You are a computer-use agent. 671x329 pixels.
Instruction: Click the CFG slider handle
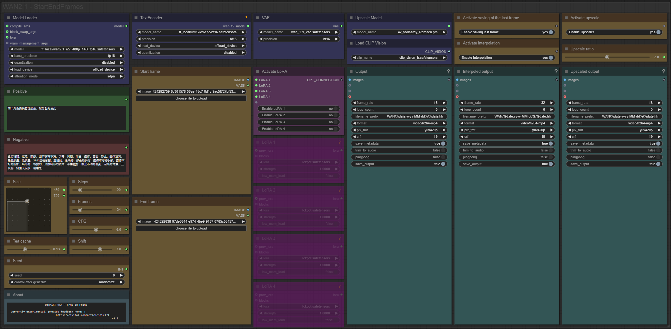[x=96, y=229]
